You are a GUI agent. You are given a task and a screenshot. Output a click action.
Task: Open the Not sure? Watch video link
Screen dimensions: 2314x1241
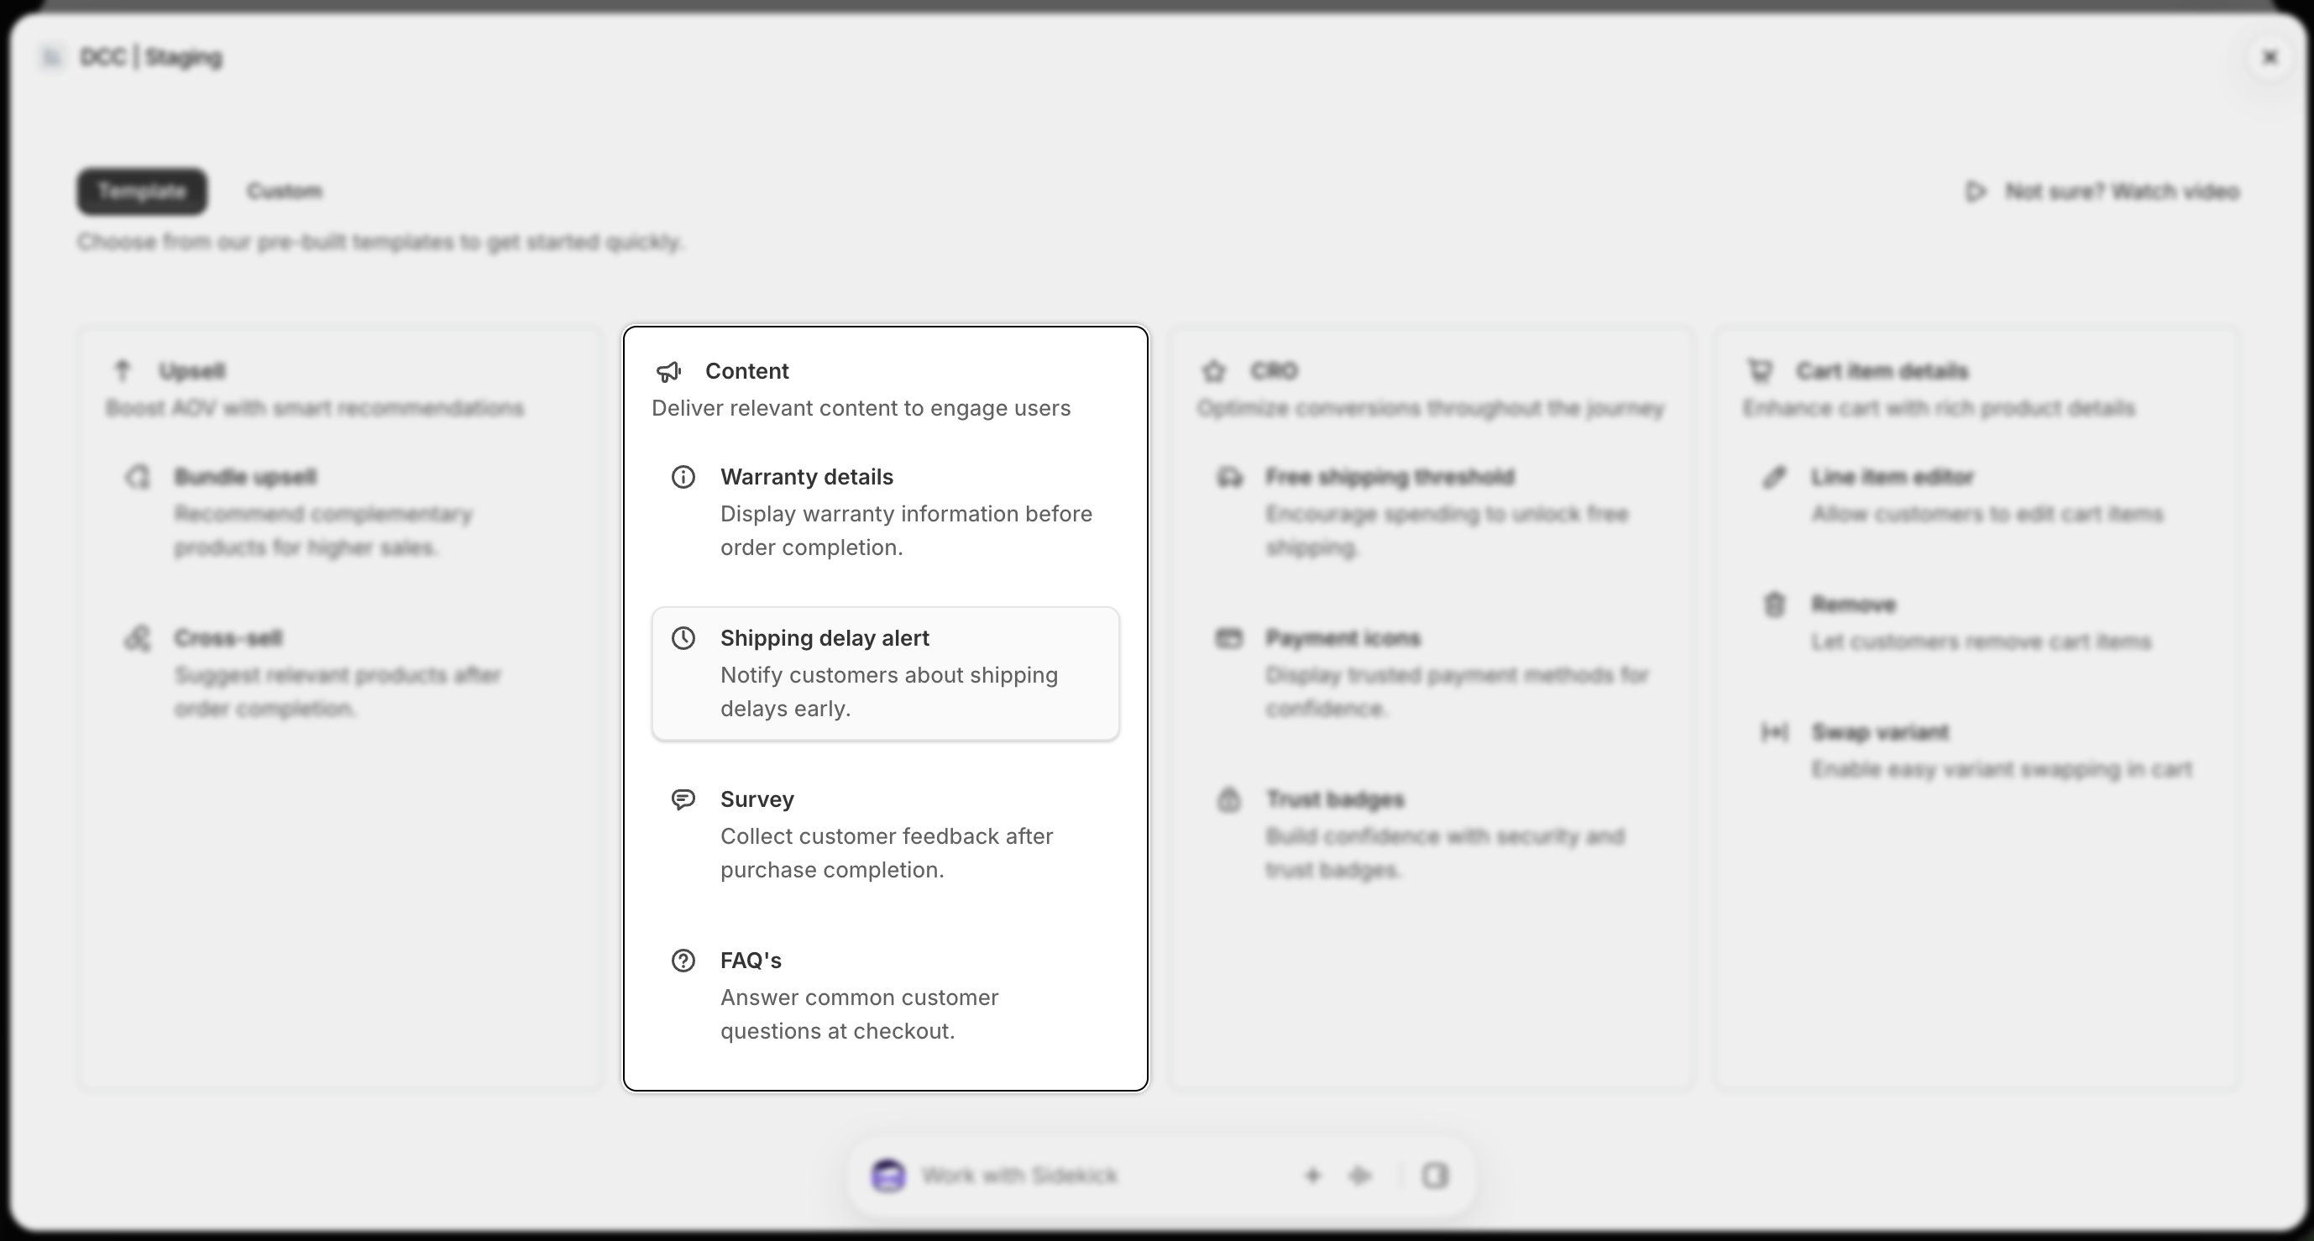(2102, 191)
